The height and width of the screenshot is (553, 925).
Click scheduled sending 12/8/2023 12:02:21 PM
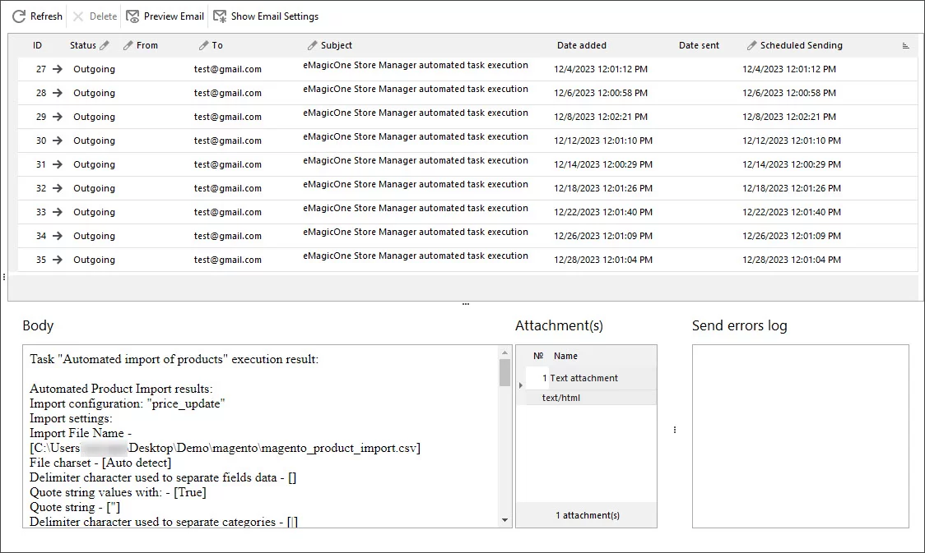coord(788,117)
